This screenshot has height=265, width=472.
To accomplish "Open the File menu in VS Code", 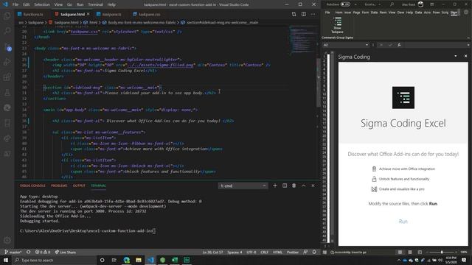I will tap(15, 4).
